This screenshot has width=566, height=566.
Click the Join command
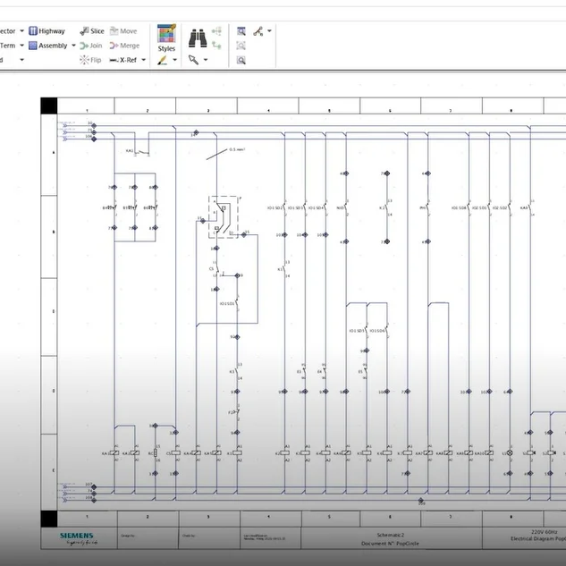[x=91, y=46]
